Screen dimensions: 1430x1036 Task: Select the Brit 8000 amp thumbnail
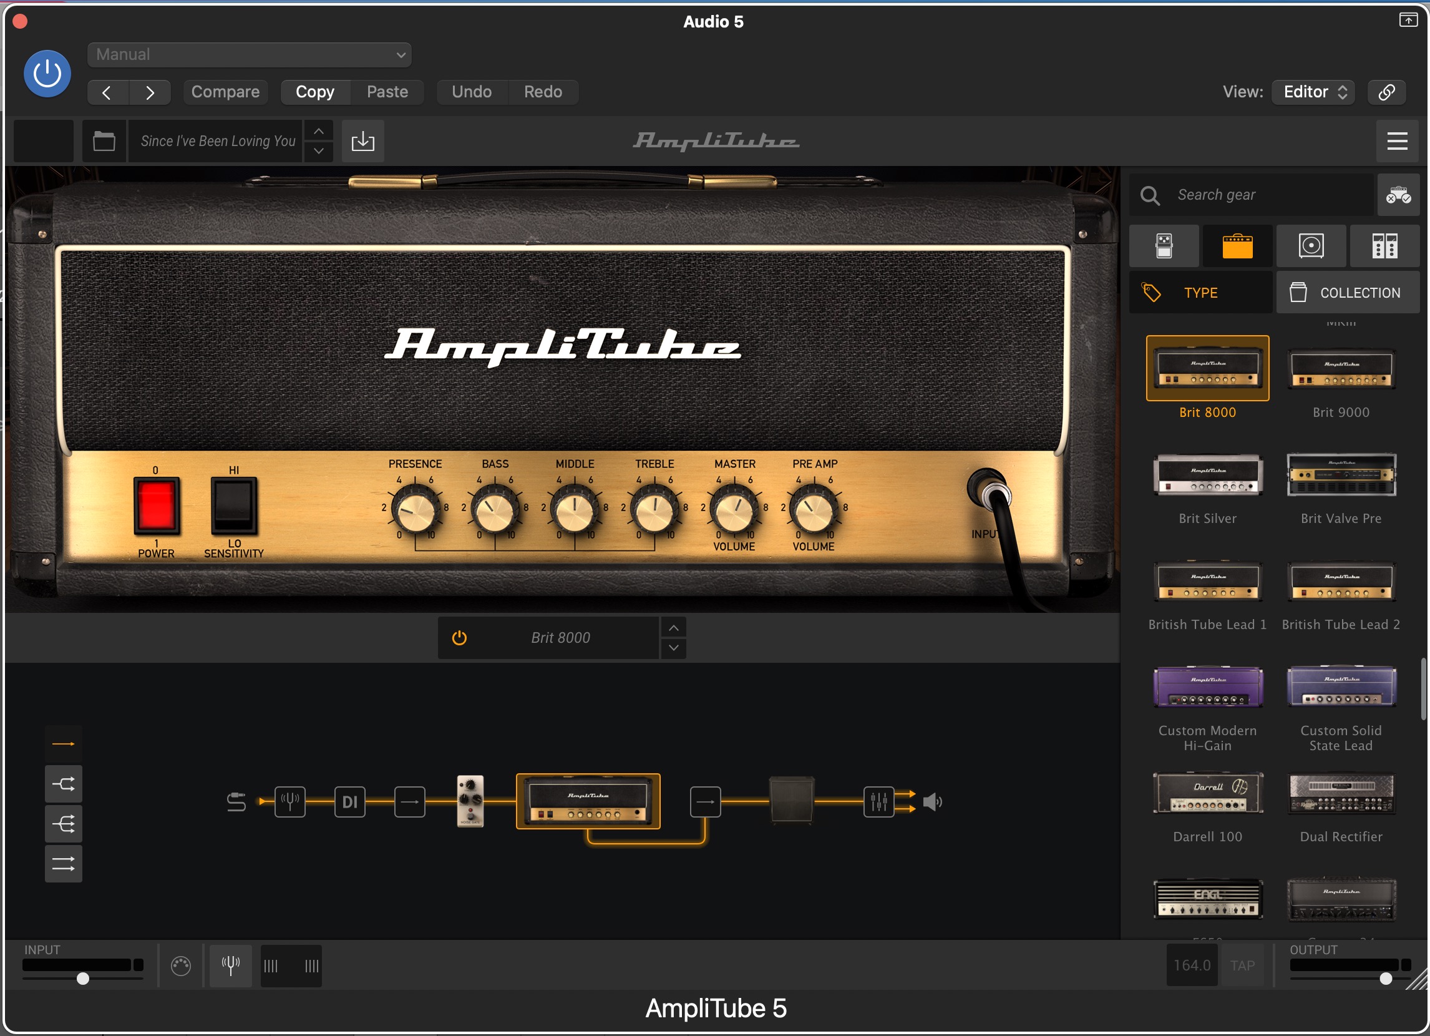[1207, 369]
